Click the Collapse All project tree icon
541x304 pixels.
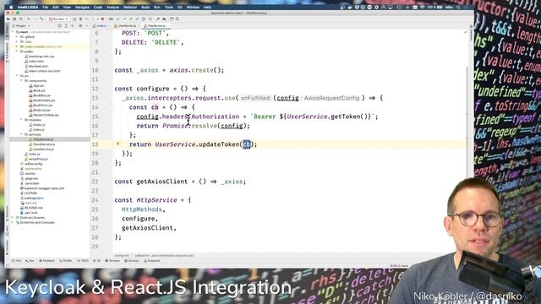(x=73, y=26)
